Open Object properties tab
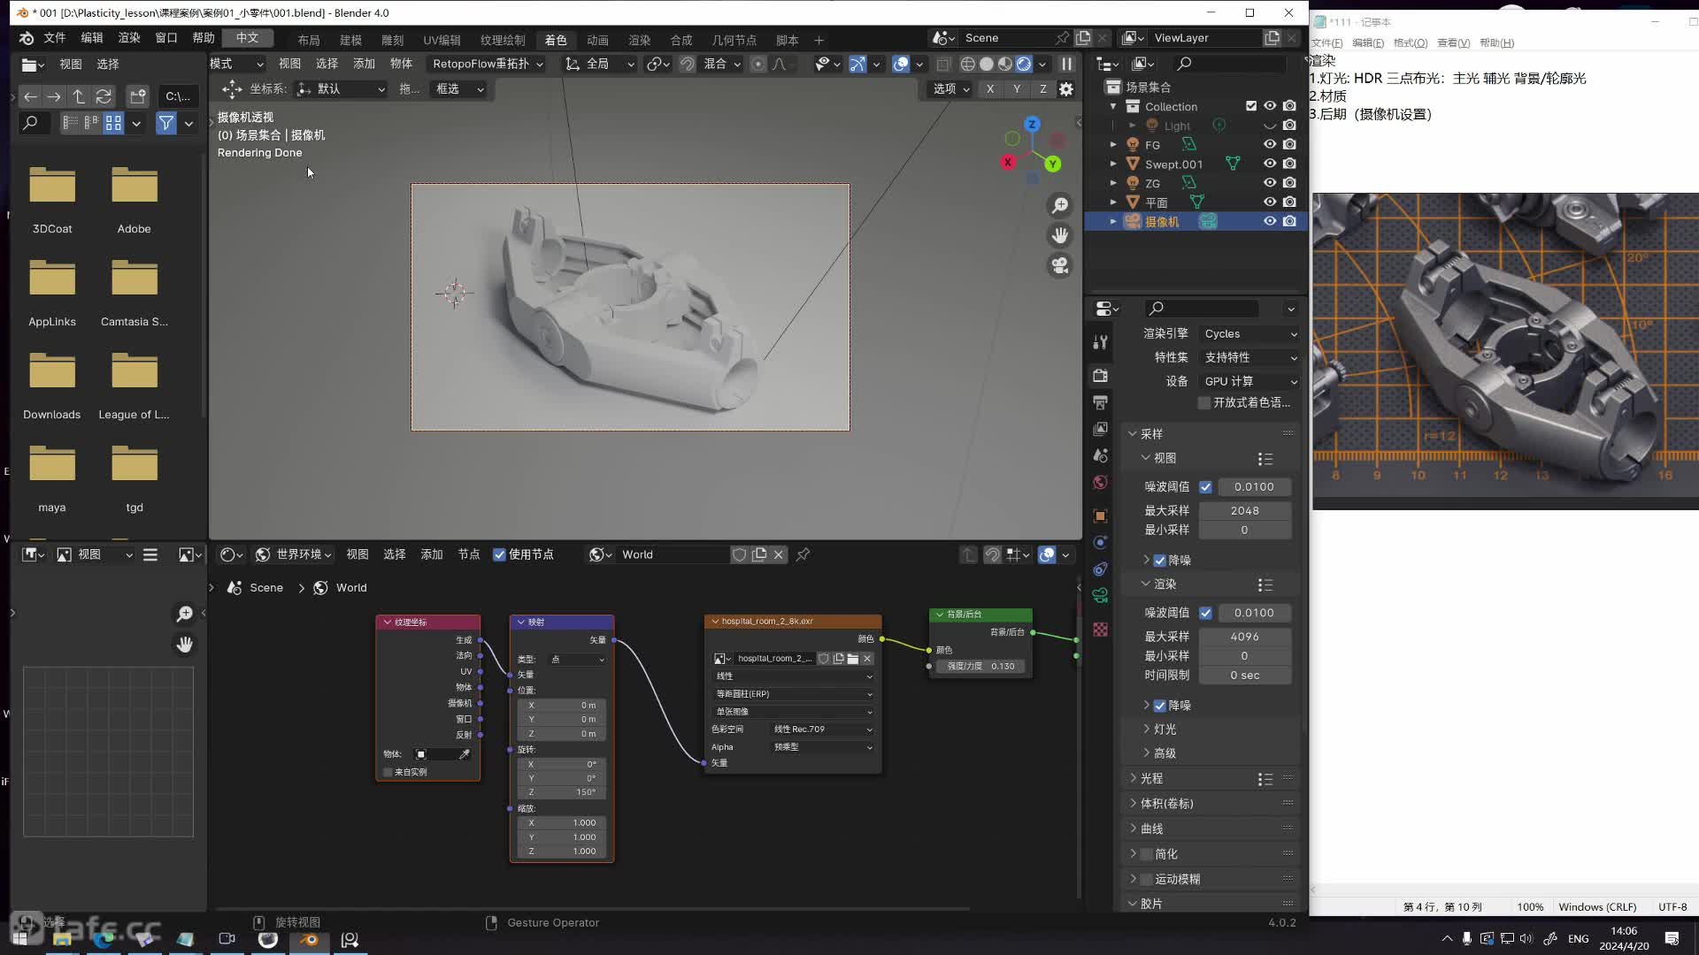The height and width of the screenshot is (955, 1699). [x=1100, y=516]
